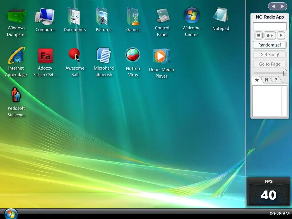Add current song to favorites
Screen dimensions: 292x219
pyautogui.click(x=269, y=35)
